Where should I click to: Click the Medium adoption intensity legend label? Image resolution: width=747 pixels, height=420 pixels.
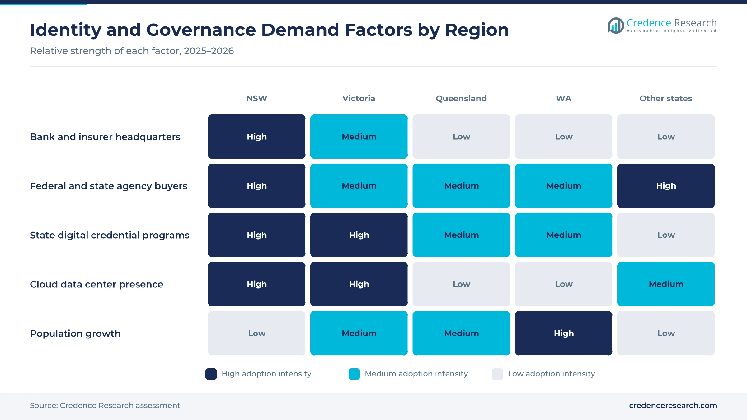click(416, 374)
